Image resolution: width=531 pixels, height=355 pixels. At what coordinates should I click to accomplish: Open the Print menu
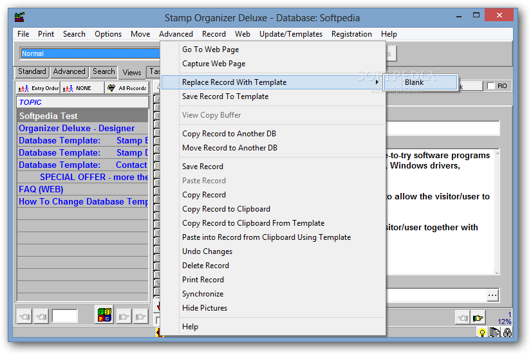pyautogui.click(x=46, y=34)
